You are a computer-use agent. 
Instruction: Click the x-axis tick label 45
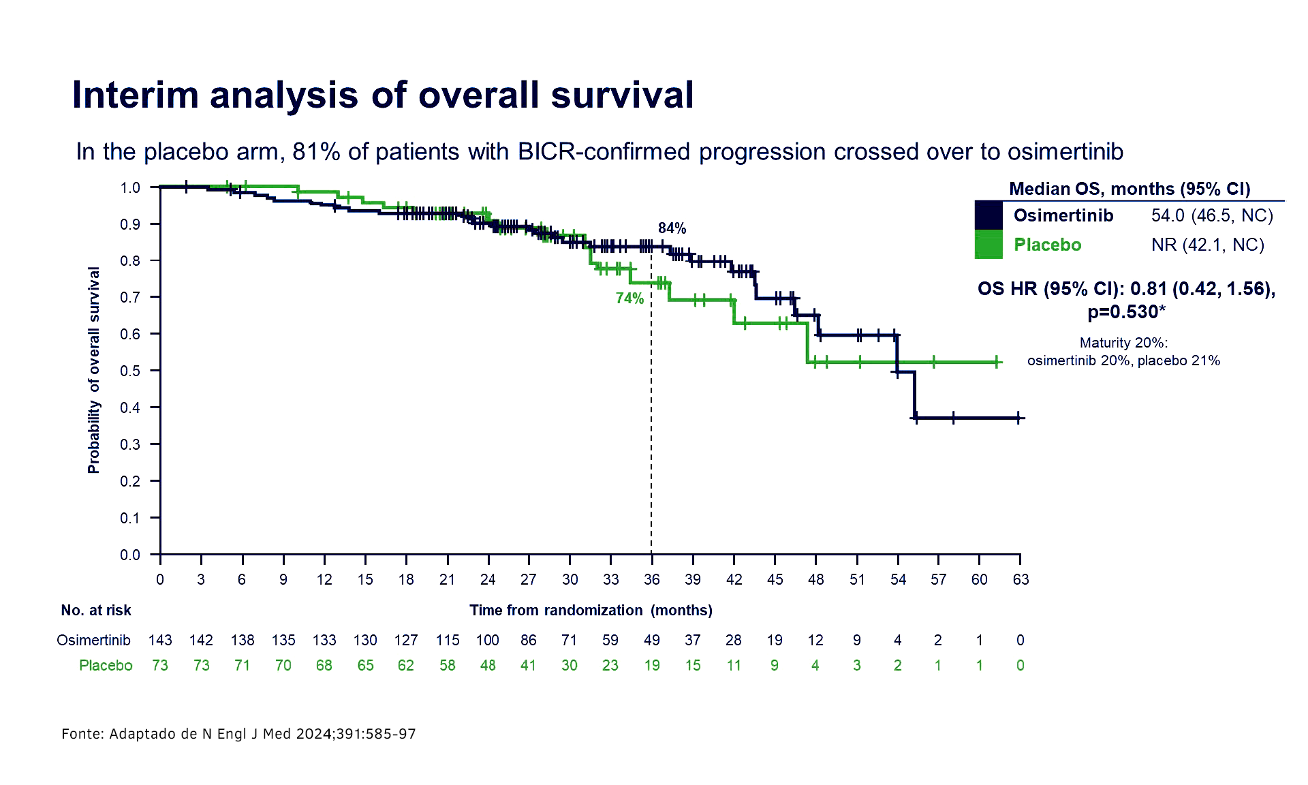click(775, 580)
